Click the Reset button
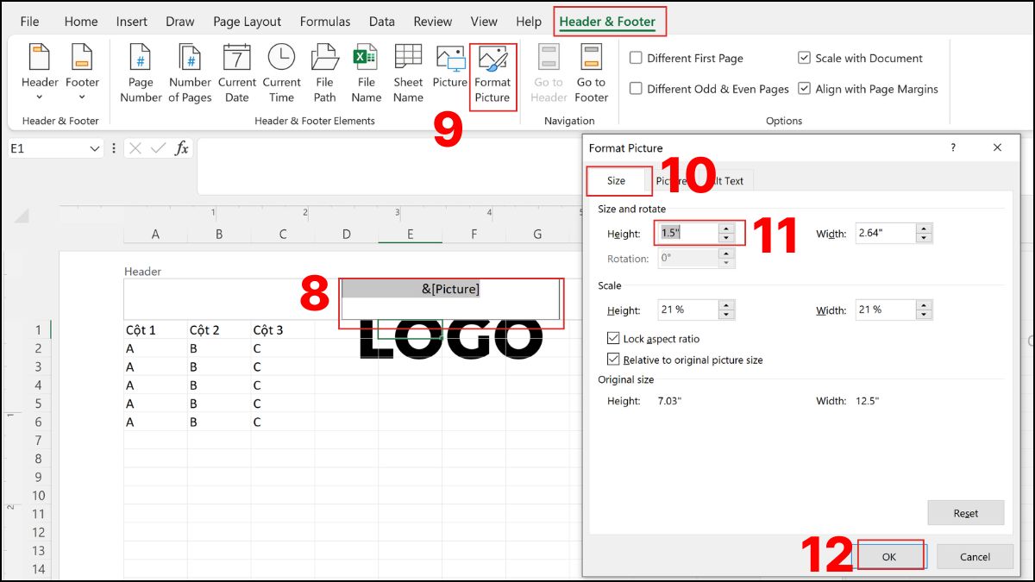 click(965, 512)
